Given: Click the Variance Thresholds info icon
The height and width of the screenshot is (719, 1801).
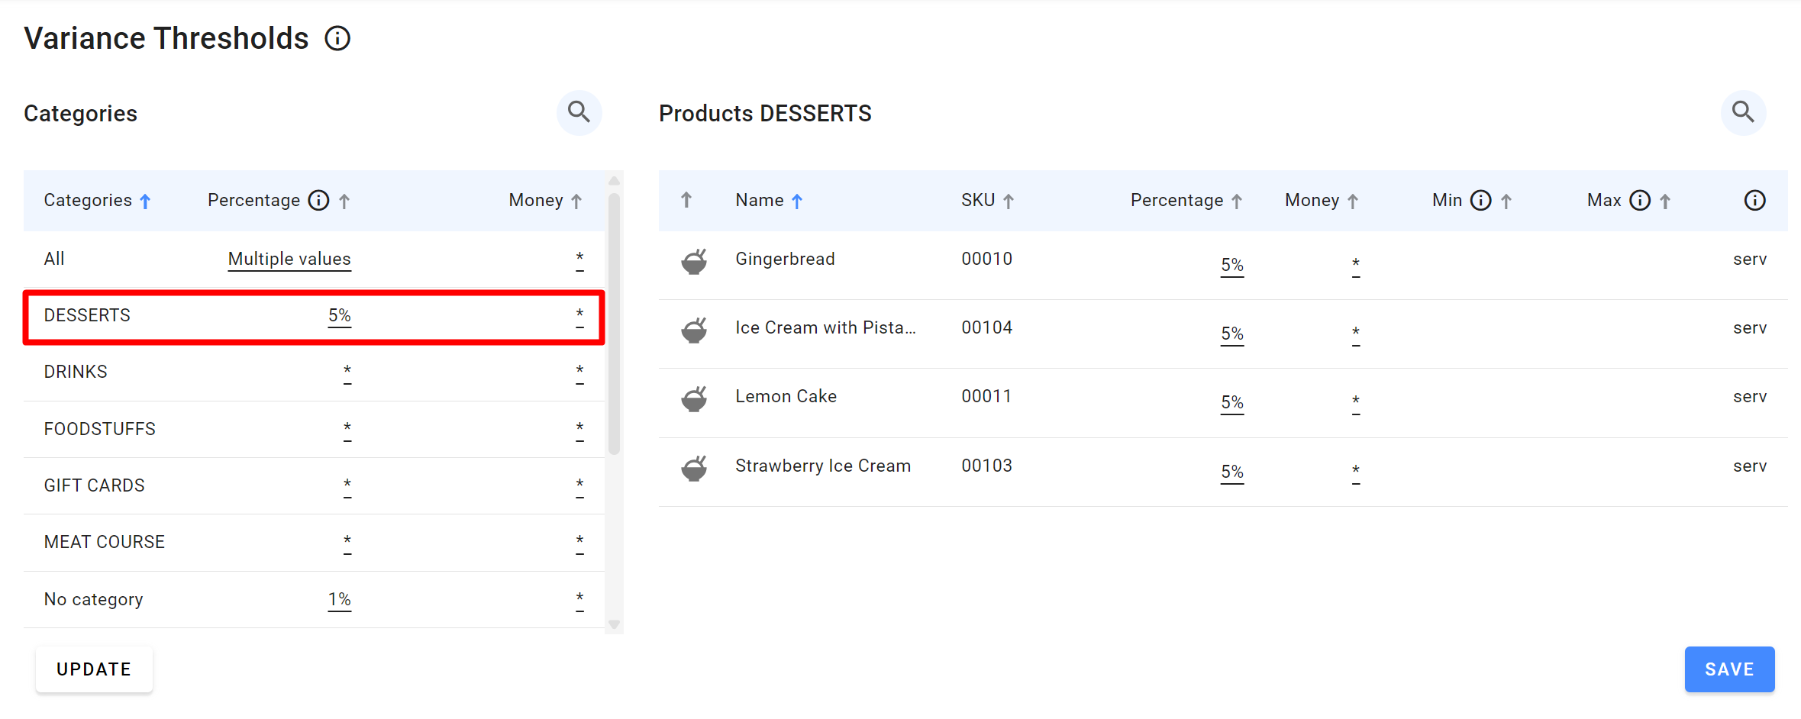Looking at the screenshot, I should coord(337,38).
